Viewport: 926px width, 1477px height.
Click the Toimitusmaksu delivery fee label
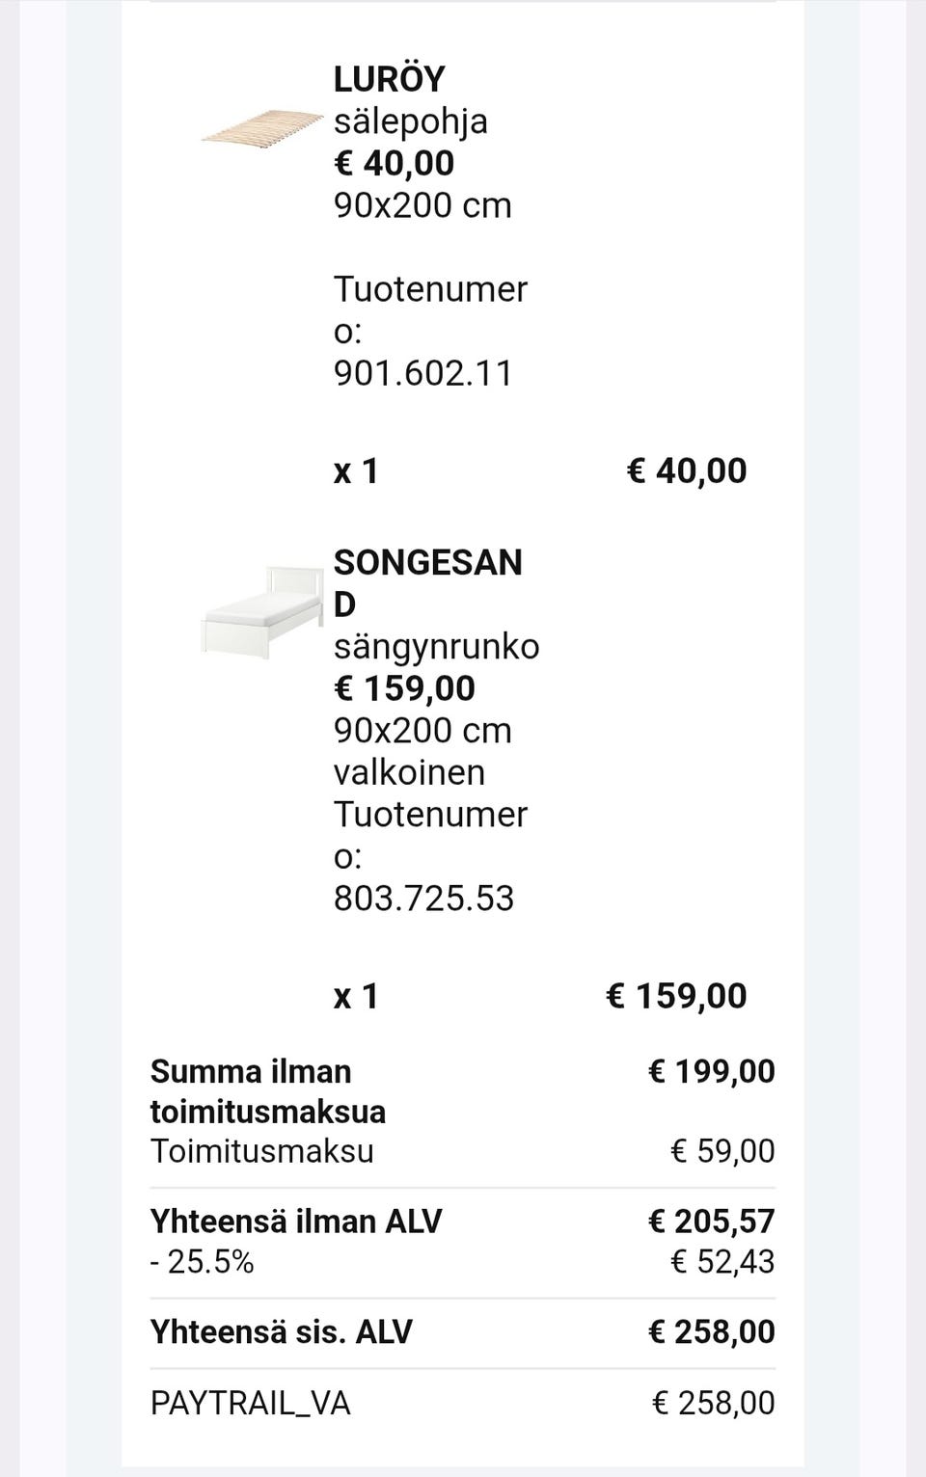click(261, 1151)
